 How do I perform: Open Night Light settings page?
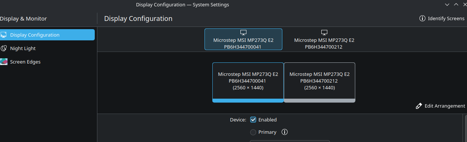[47, 48]
